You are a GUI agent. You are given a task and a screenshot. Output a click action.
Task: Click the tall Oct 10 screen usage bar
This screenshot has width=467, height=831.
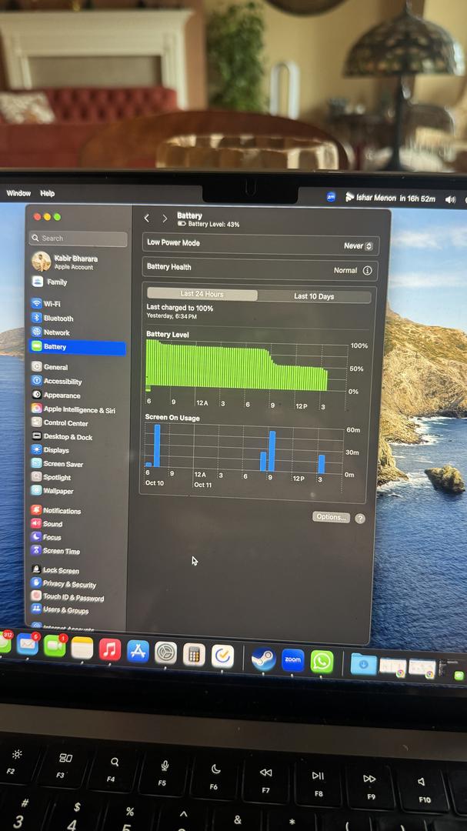[157, 446]
